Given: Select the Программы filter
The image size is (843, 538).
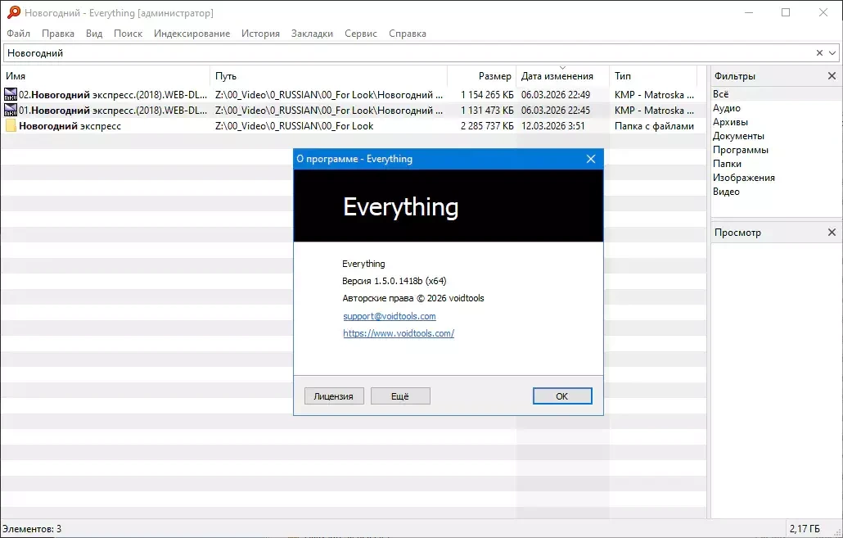Looking at the screenshot, I should (741, 150).
